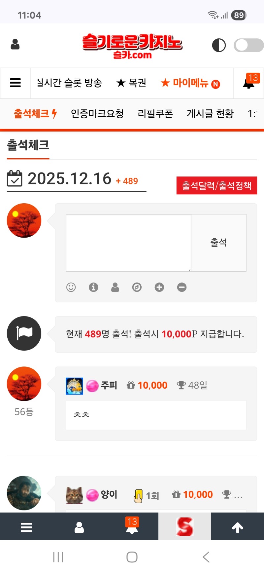This screenshot has width=264, height=573.
Task: Expand textbox with the plus circle icon
Action: coord(159,287)
